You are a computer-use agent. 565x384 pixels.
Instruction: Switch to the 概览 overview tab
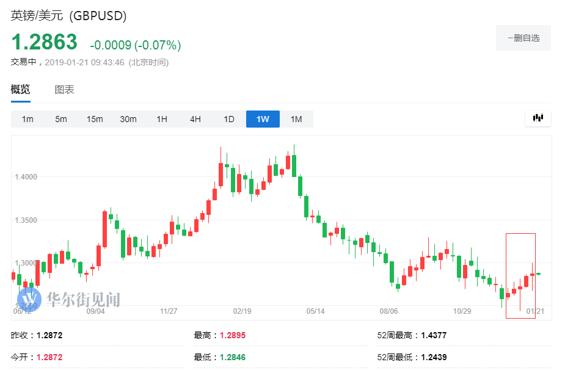(20, 89)
